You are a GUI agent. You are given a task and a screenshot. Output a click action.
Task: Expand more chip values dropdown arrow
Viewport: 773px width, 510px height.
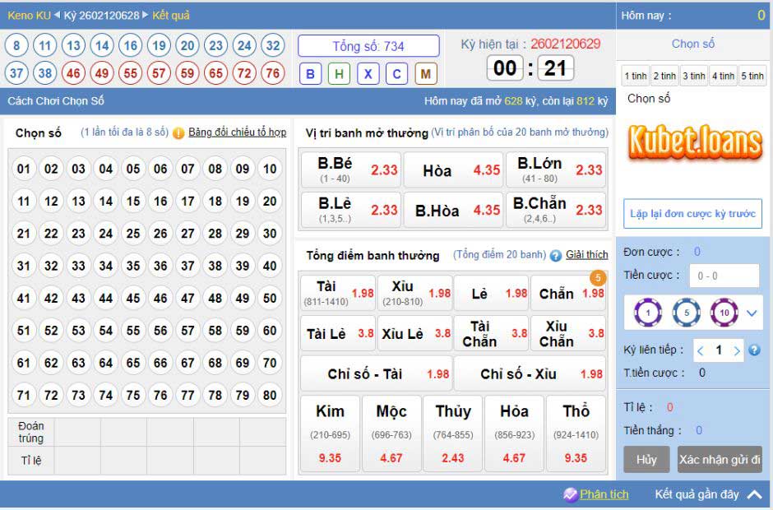752,313
